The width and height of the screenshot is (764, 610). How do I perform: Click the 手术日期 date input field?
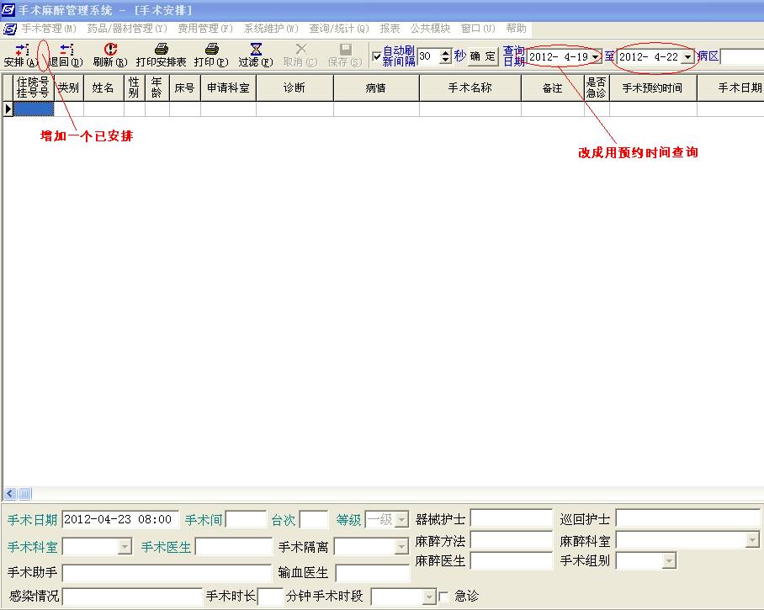[x=120, y=520]
